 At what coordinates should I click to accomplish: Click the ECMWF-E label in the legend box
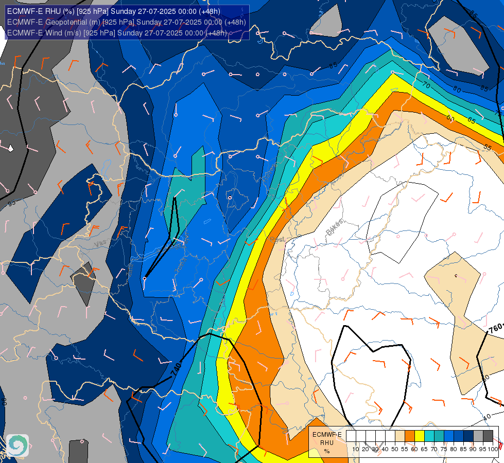click(x=327, y=434)
